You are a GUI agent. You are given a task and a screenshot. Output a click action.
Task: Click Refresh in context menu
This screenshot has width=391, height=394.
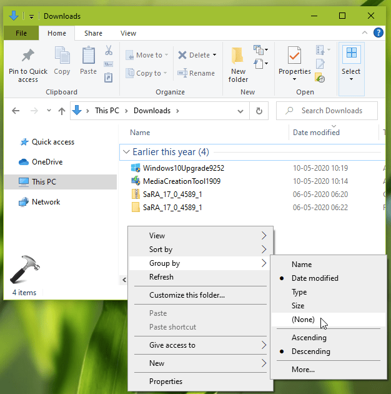(x=200, y=277)
